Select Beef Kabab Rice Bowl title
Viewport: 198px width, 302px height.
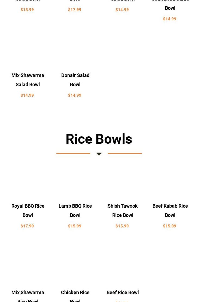pos(170,211)
